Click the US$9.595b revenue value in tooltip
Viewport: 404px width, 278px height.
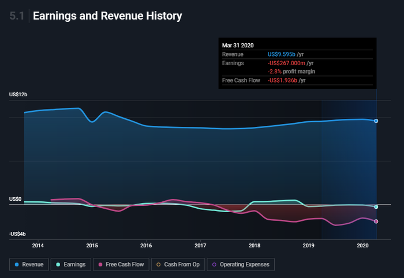point(281,54)
